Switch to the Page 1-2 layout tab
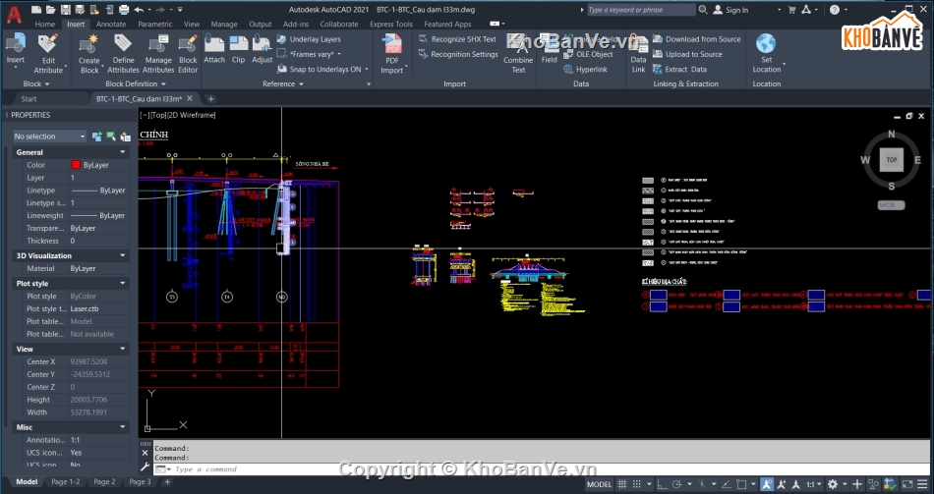934x494 pixels. 66,481
